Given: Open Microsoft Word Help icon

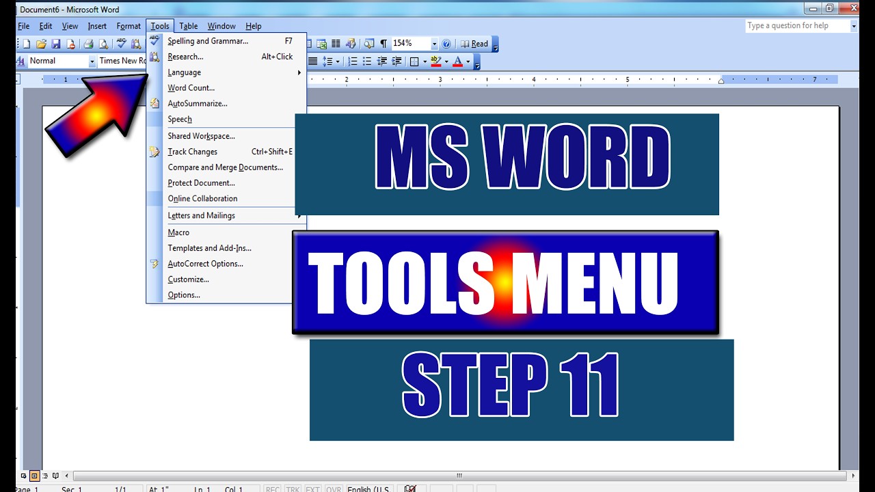Looking at the screenshot, I should click(446, 44).
